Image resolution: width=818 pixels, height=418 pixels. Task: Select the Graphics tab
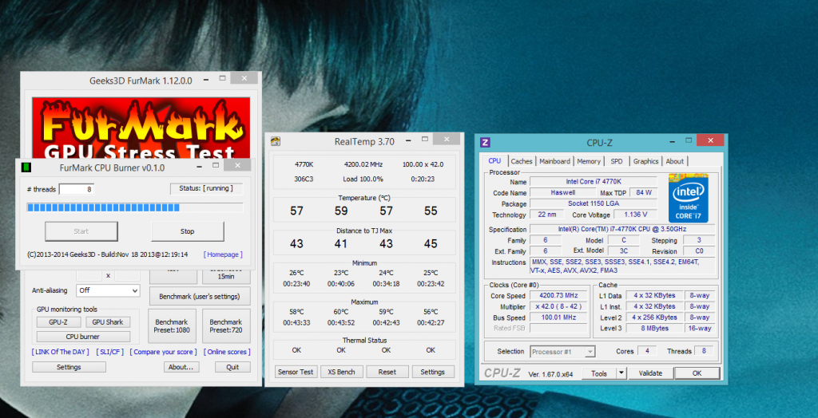tap(645, 161)
